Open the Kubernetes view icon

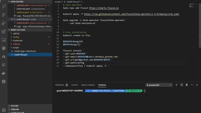click(4, 82)
